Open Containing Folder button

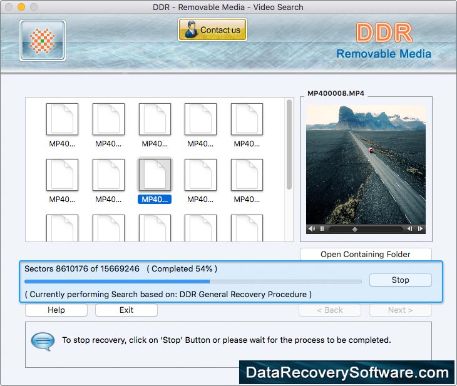pos(366,255)
